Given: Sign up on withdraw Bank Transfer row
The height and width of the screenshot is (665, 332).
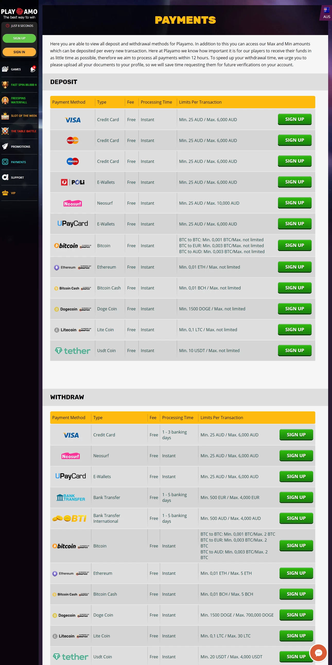Looking at the screenshot, I should click(x=296, y=497).
